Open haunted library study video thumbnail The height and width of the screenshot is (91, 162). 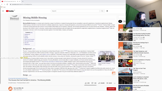tap(126, 80)
